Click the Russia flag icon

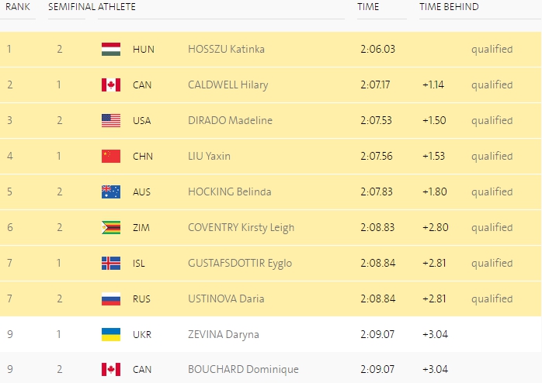click(110, 298)
